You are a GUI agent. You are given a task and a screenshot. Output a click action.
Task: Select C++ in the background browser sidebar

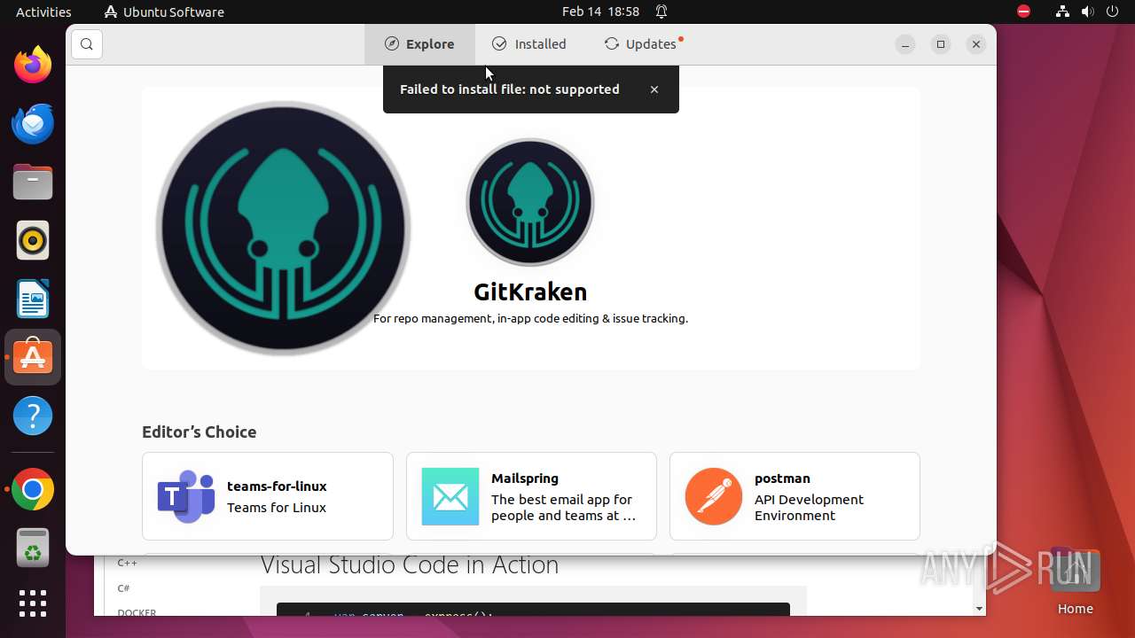128,563
